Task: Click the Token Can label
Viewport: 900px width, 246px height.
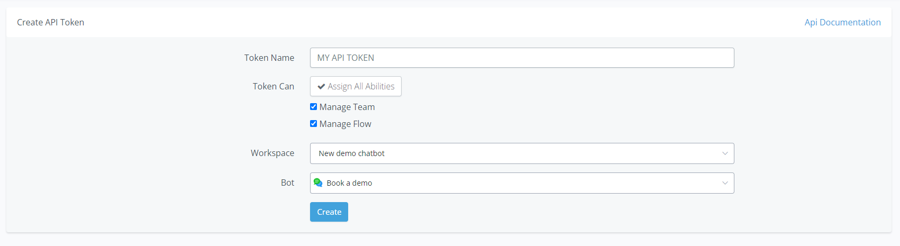Action: pos(273,86)
